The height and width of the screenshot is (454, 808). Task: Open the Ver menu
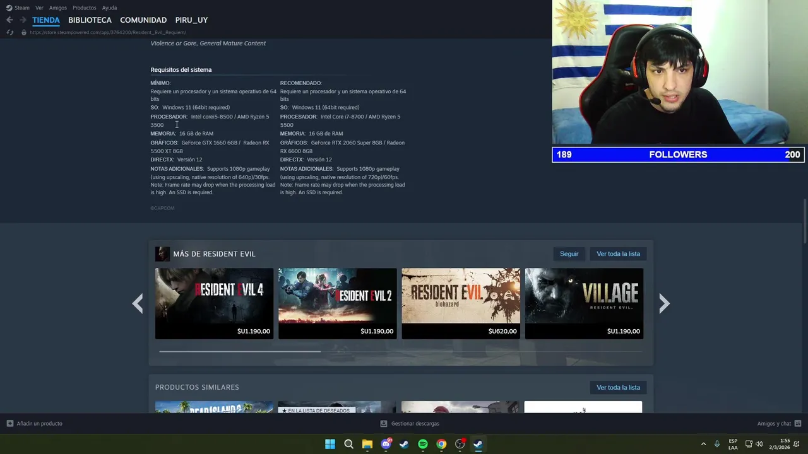(x=39, y=8)
